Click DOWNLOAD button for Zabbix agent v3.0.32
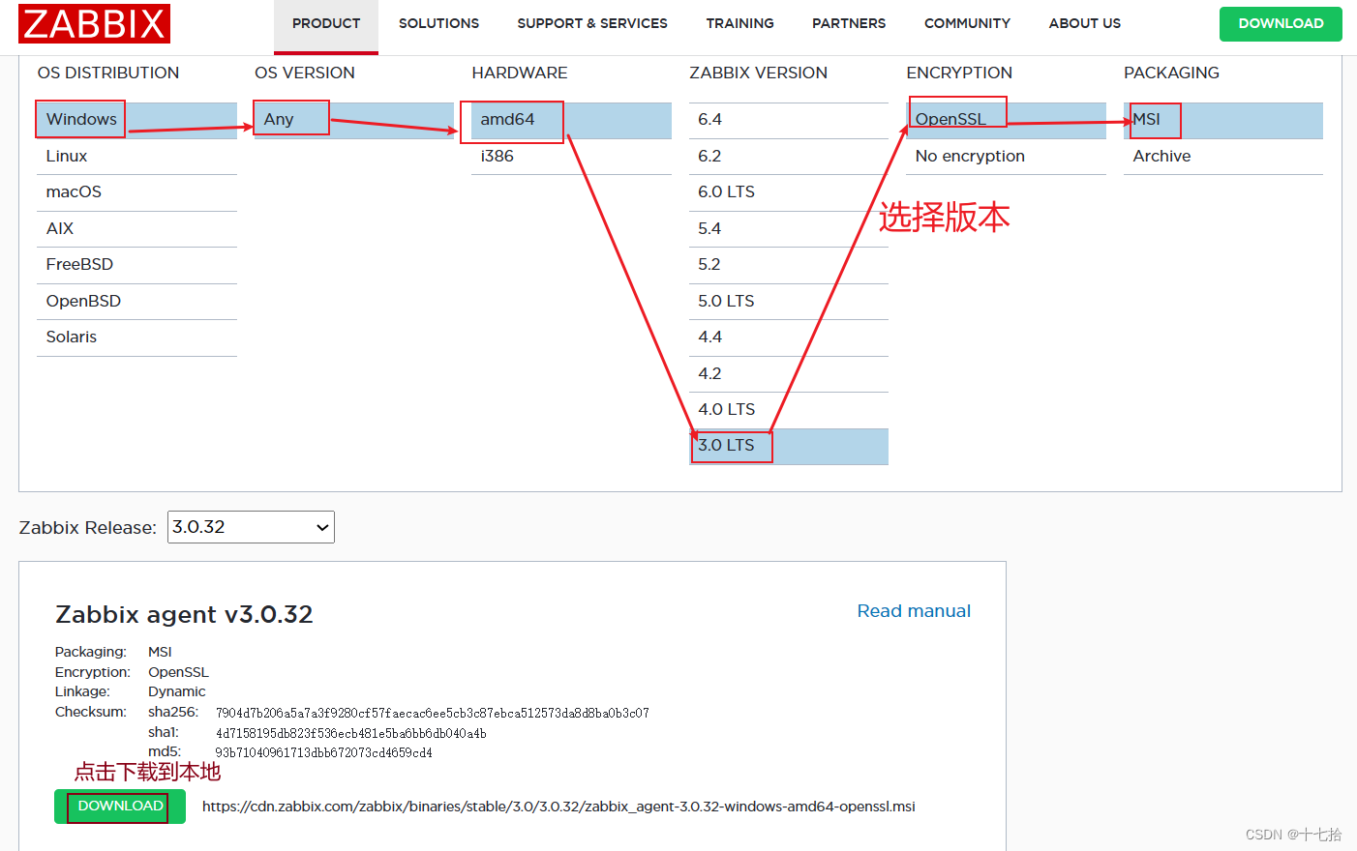 [x=120, y=807]
